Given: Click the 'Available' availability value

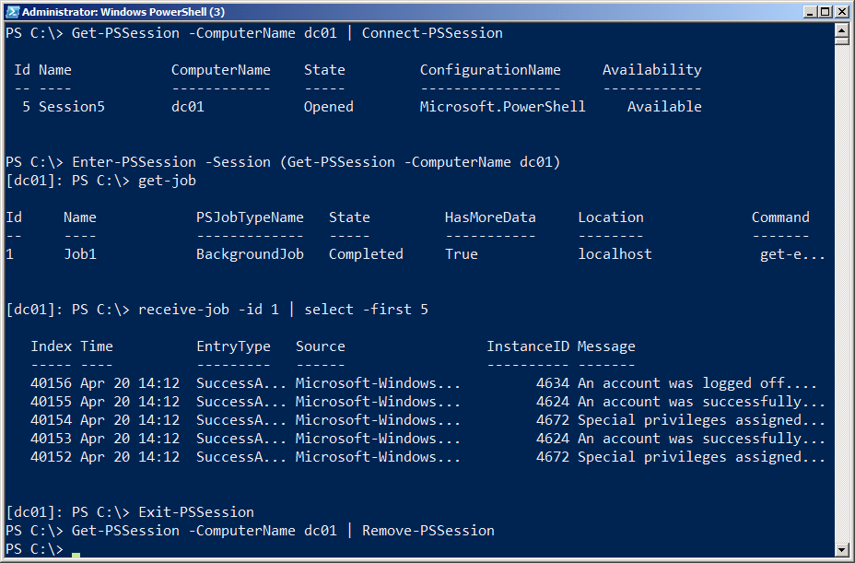Looking at the screenshot, I should click(664, 107).
